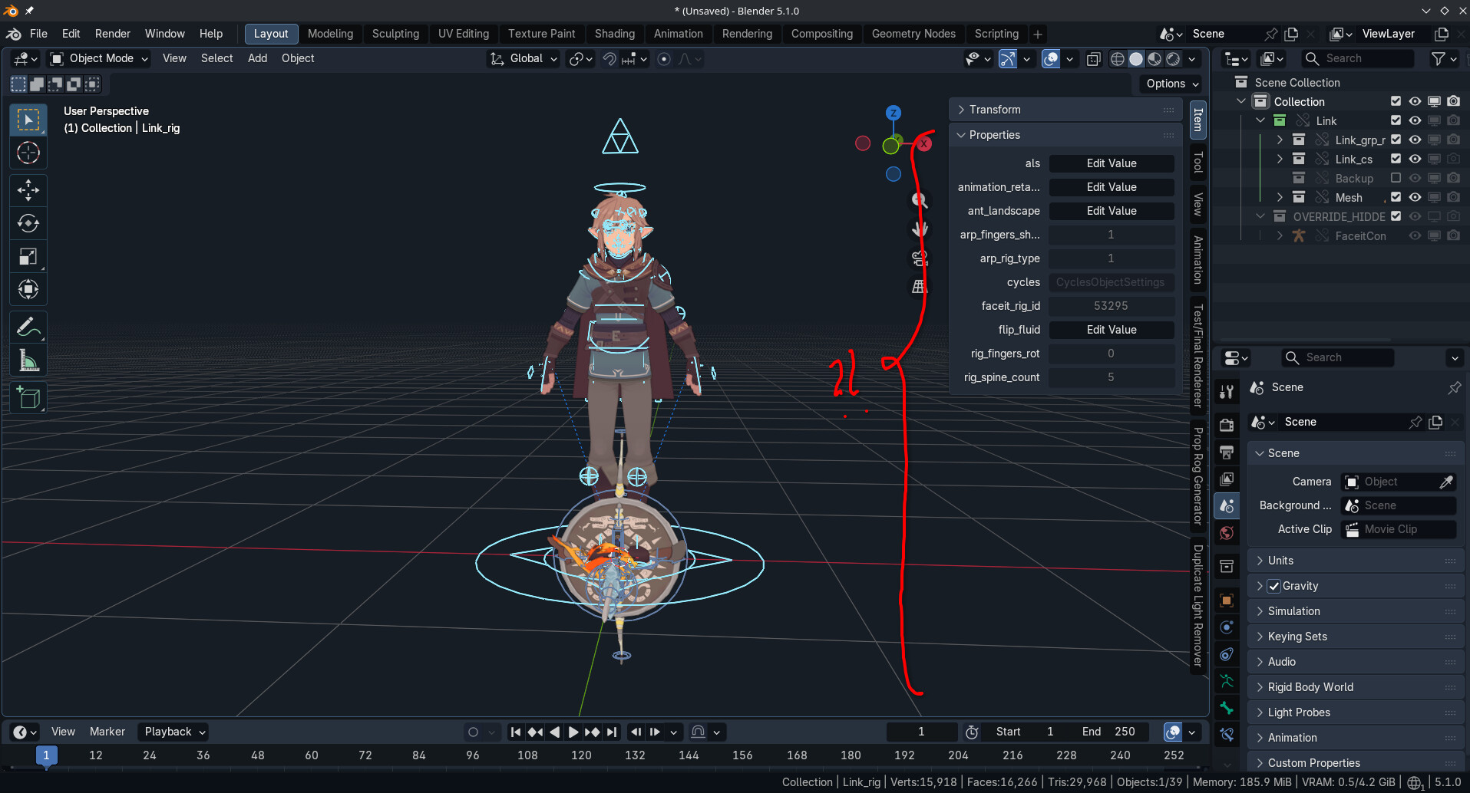Uncheck the Gravity checkbox
The height and width of the screenshot is (793, 1470).
pyautogui.click(x=1274, y=586)
